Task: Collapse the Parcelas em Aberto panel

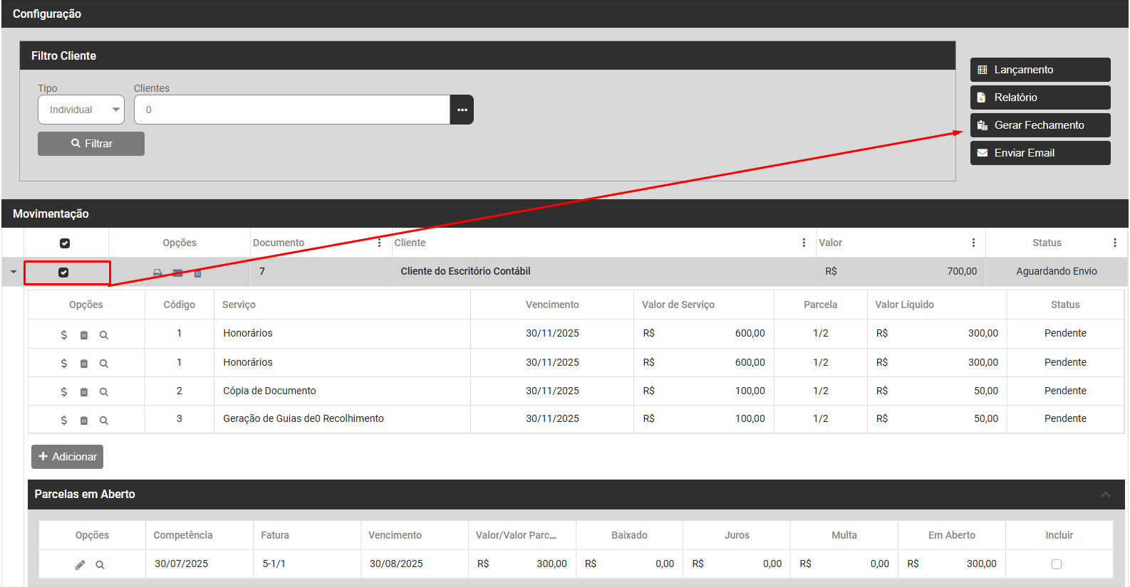Action: (x=1106, y=495)
